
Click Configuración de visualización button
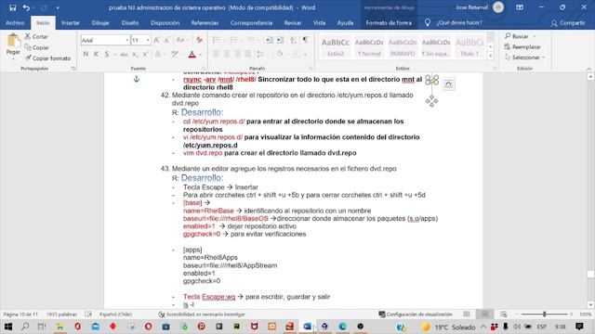pyautogui.click(x=416, y=315)
